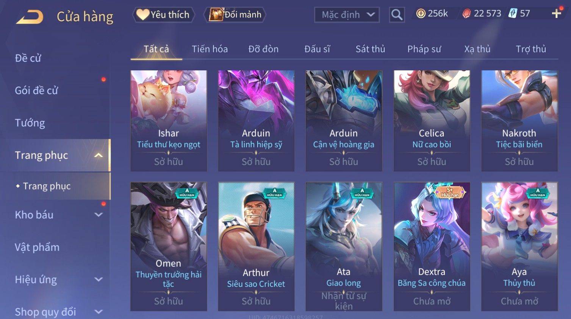Click the blue voucher currency icon
The height and width of the screenshot is (319, 571).
tap(512, 14)
